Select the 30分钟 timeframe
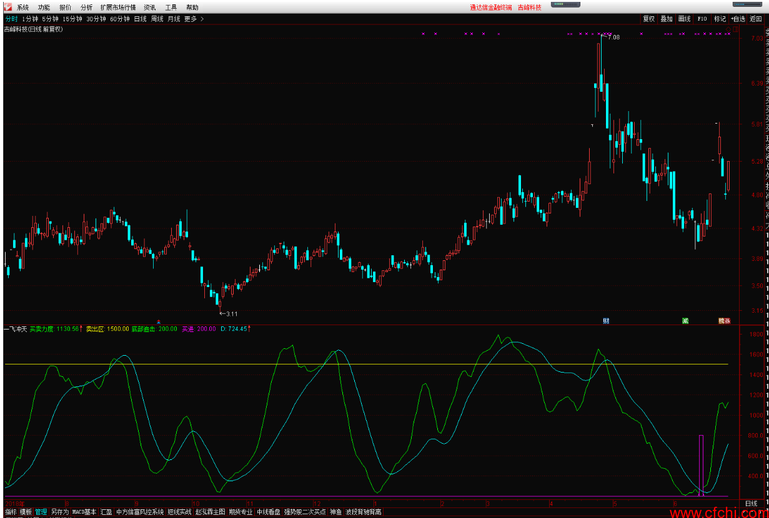769x518 pixels. coord(96,19)
